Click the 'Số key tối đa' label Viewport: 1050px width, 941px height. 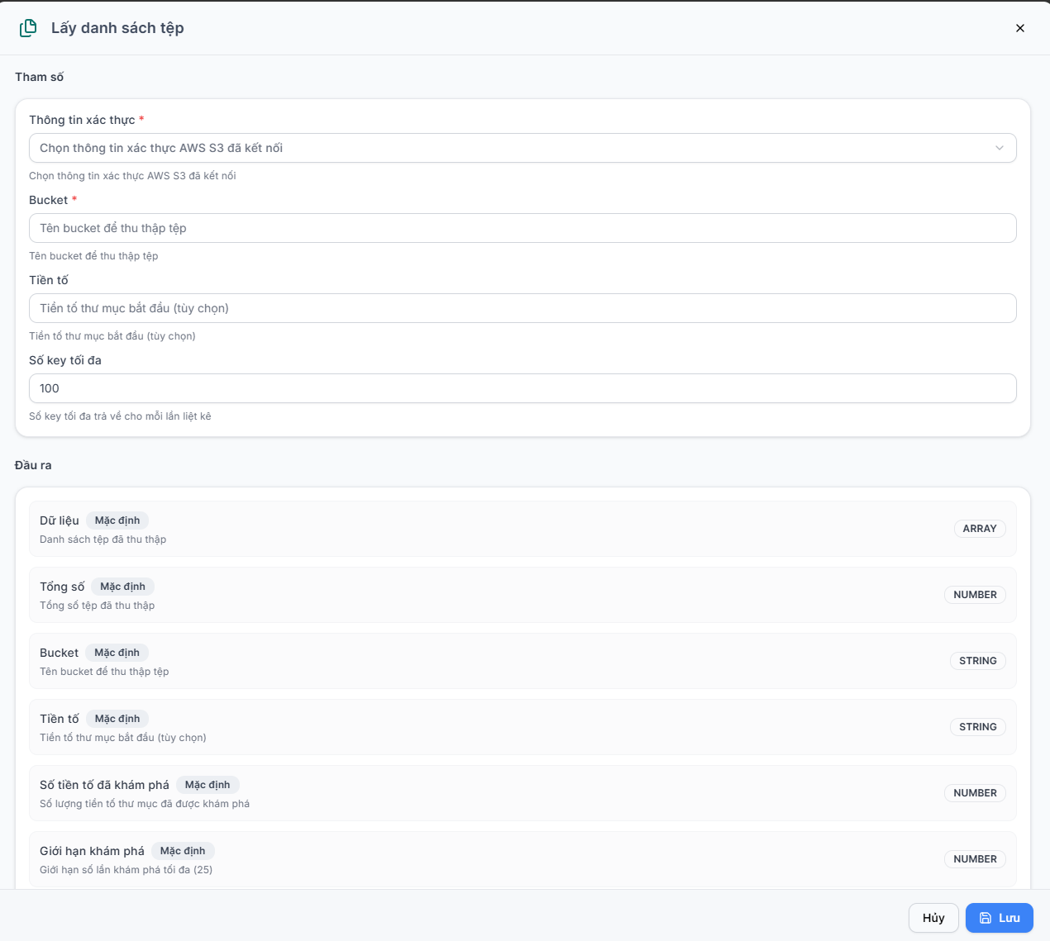tap(65, 360)
